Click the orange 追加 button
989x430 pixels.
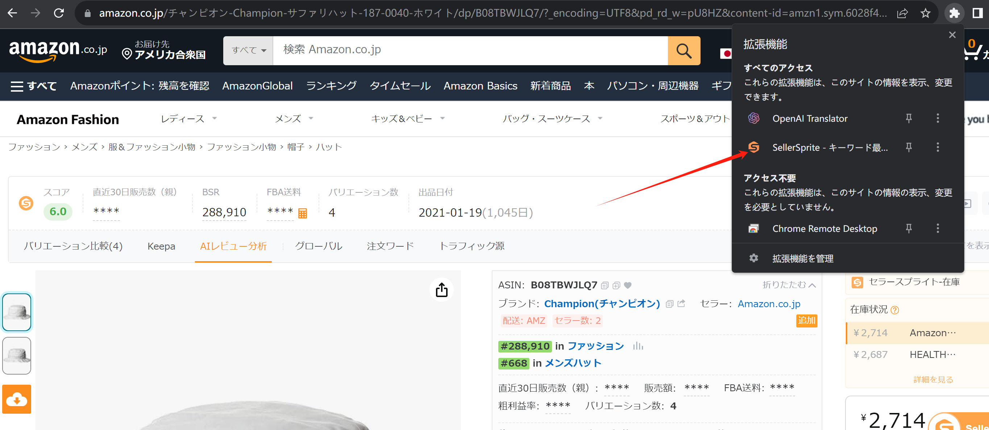(x=807, y=321)
